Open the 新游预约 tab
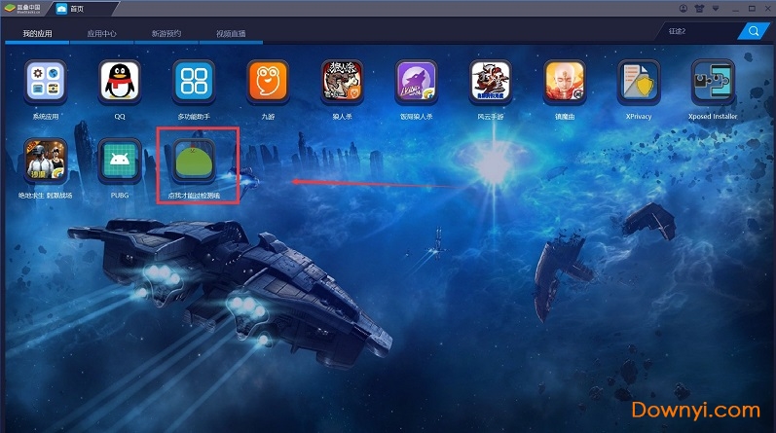Screen dimensions: 776x433 pyautogui.click(x=166, y=33)
